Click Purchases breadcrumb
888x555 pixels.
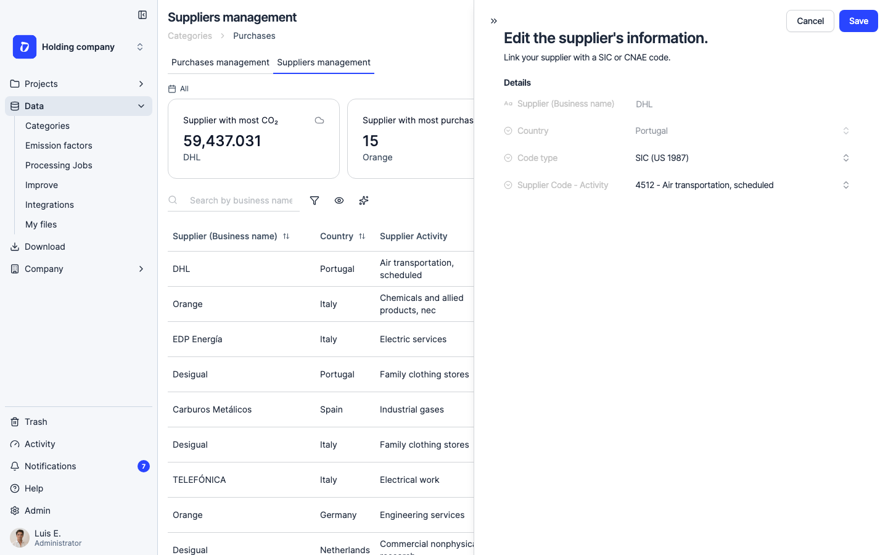point(254,36)
